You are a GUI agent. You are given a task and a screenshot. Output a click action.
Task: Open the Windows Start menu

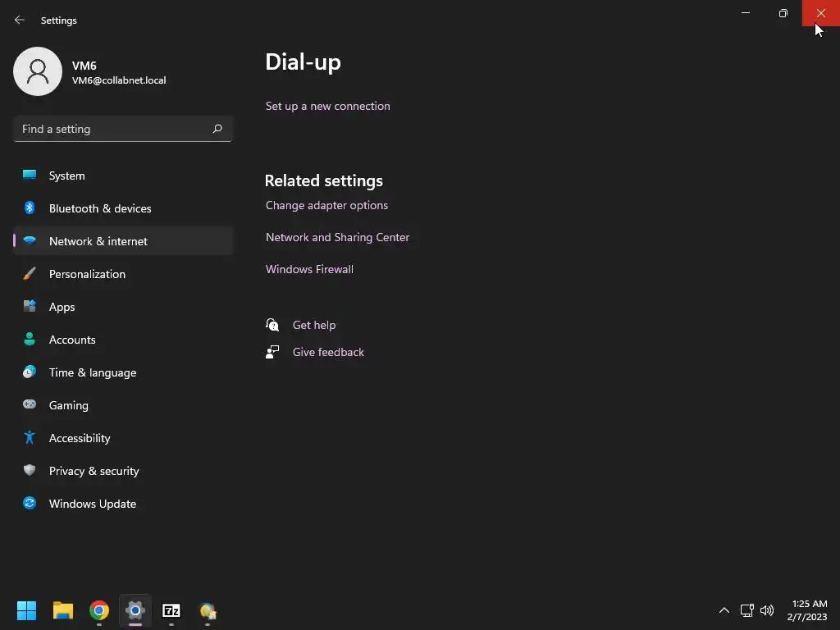(26, 610)
